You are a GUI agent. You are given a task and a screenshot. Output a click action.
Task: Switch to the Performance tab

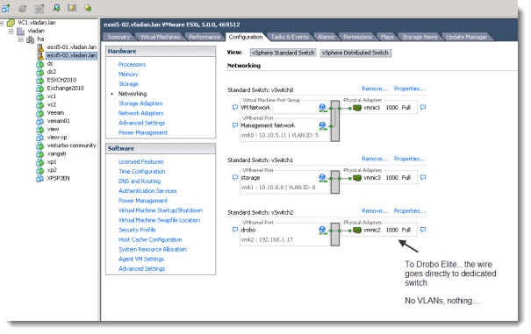[205, 37]
